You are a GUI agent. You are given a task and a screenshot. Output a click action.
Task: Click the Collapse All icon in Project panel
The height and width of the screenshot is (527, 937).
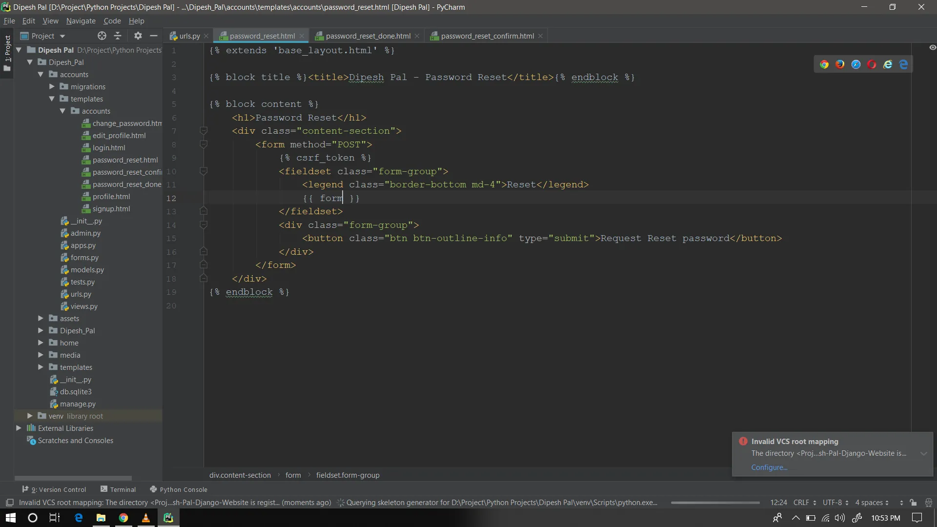point(118,36)
